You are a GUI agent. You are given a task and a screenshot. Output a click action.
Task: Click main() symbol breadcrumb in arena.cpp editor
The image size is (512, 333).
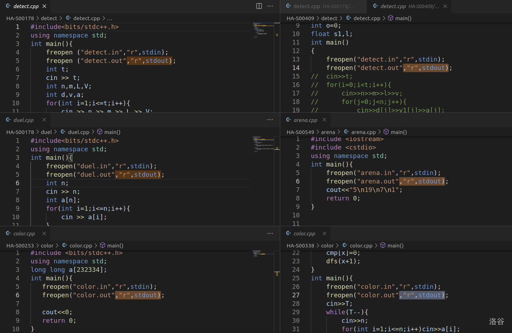395,132
